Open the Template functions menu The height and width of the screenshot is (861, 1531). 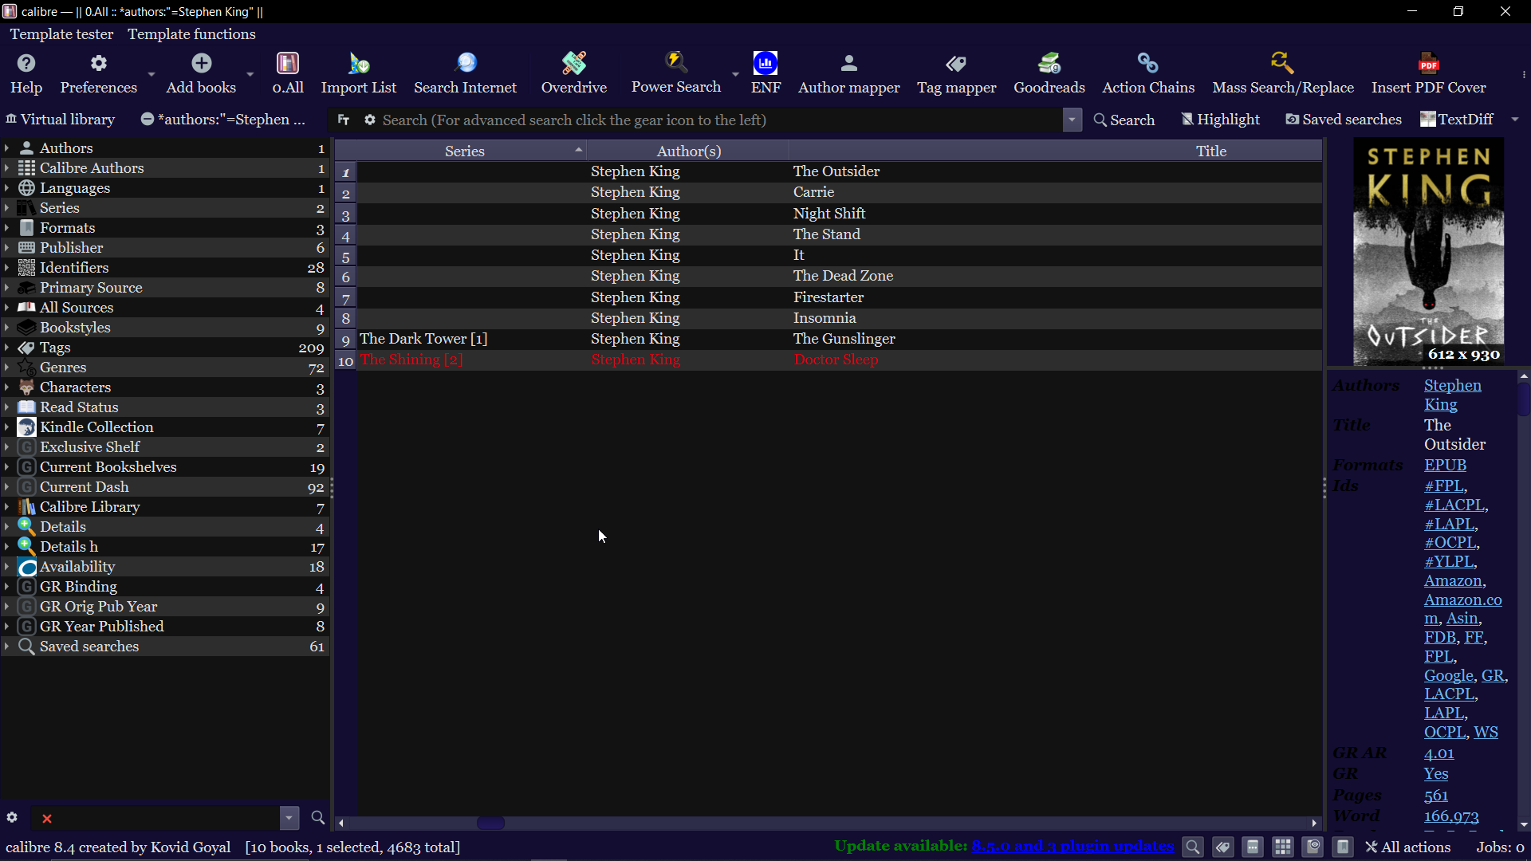[x=191, y=34]
